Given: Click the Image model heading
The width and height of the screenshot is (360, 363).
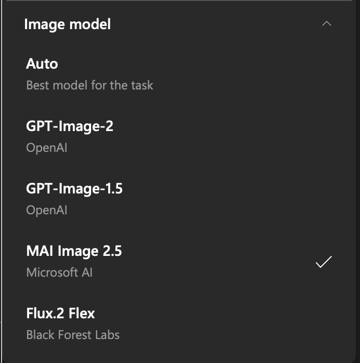Looking at the screenshot, I should (67, 24).
